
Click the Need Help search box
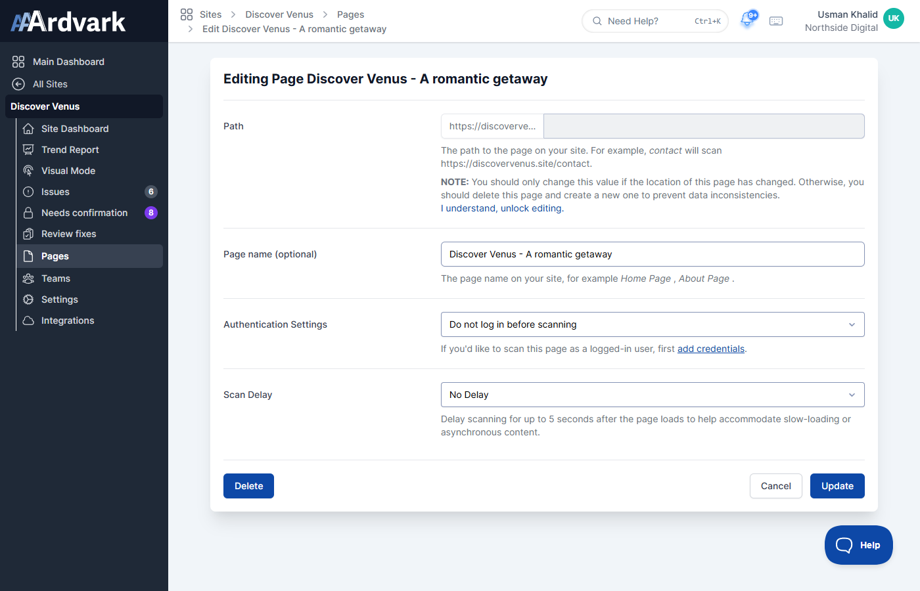(x=655, y=21)
